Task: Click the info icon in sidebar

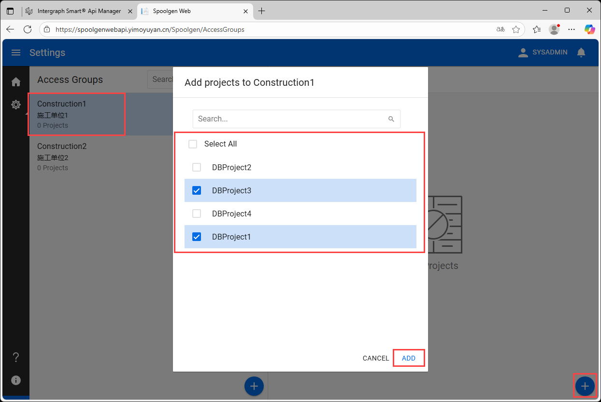Action: pos(16,380)
